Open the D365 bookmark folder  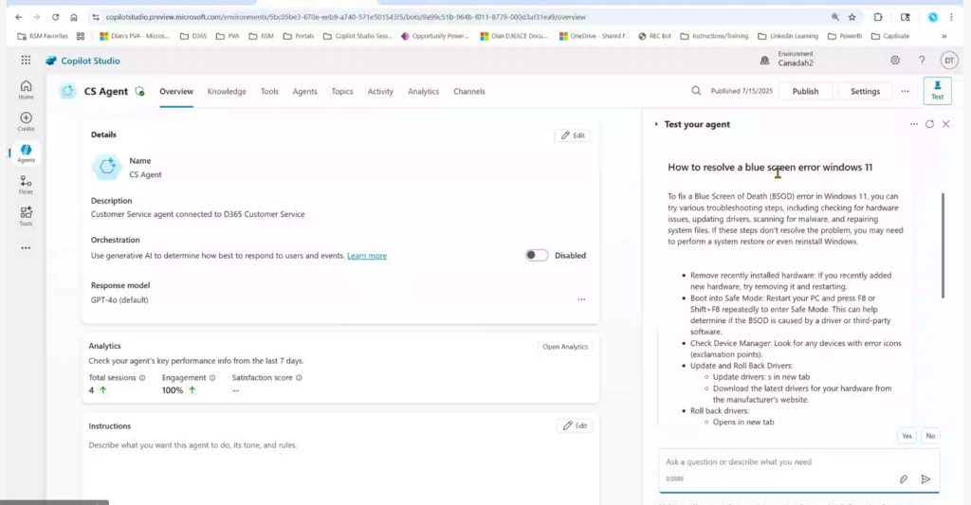point(193,36)
